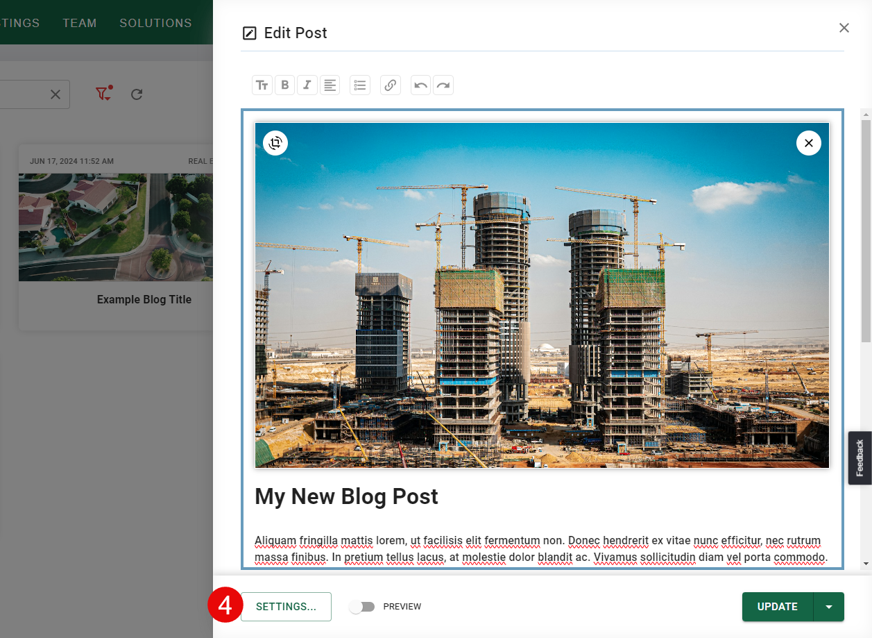Open the Solutions menu item
This screenshot has width=872, height=638.
155,23
